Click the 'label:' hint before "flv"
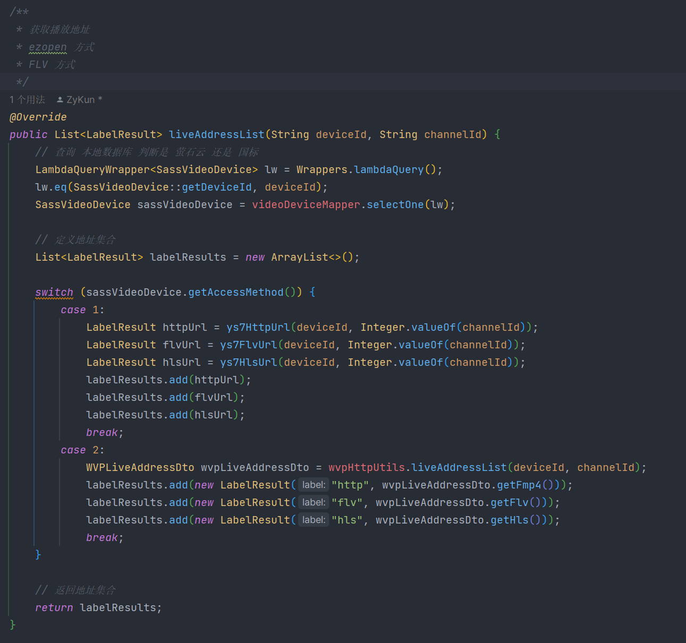The height and width of the screenshot is (643, 686). tap(314, 502)
